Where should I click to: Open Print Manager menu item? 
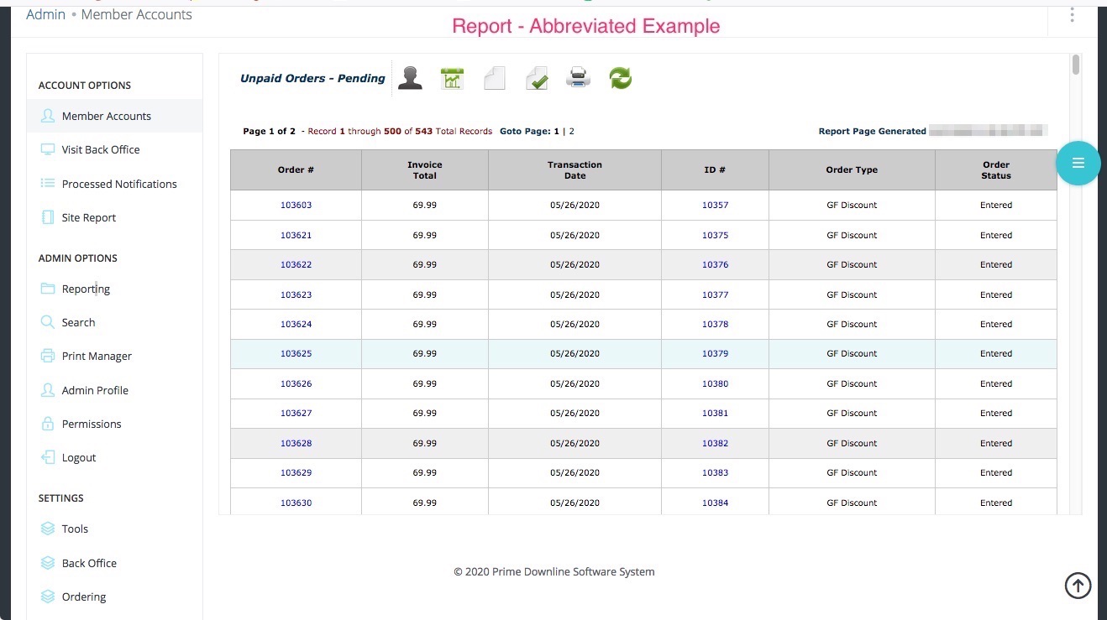97,356
